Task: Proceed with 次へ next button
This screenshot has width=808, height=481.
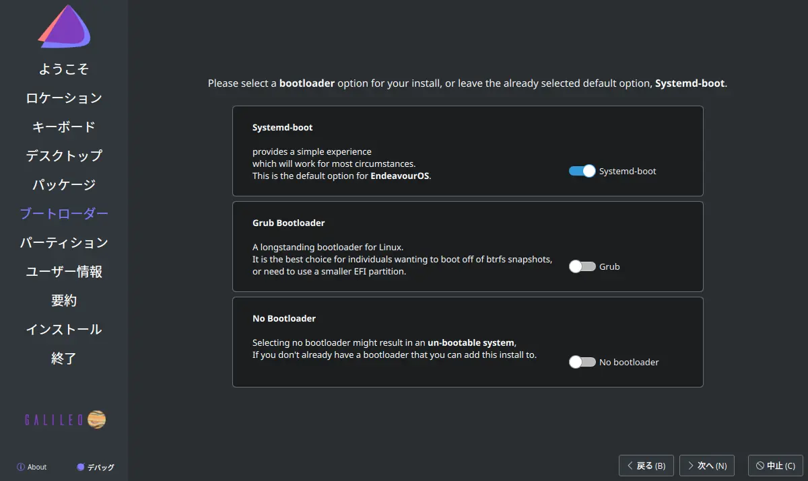Action: click(x=706, y=466)
